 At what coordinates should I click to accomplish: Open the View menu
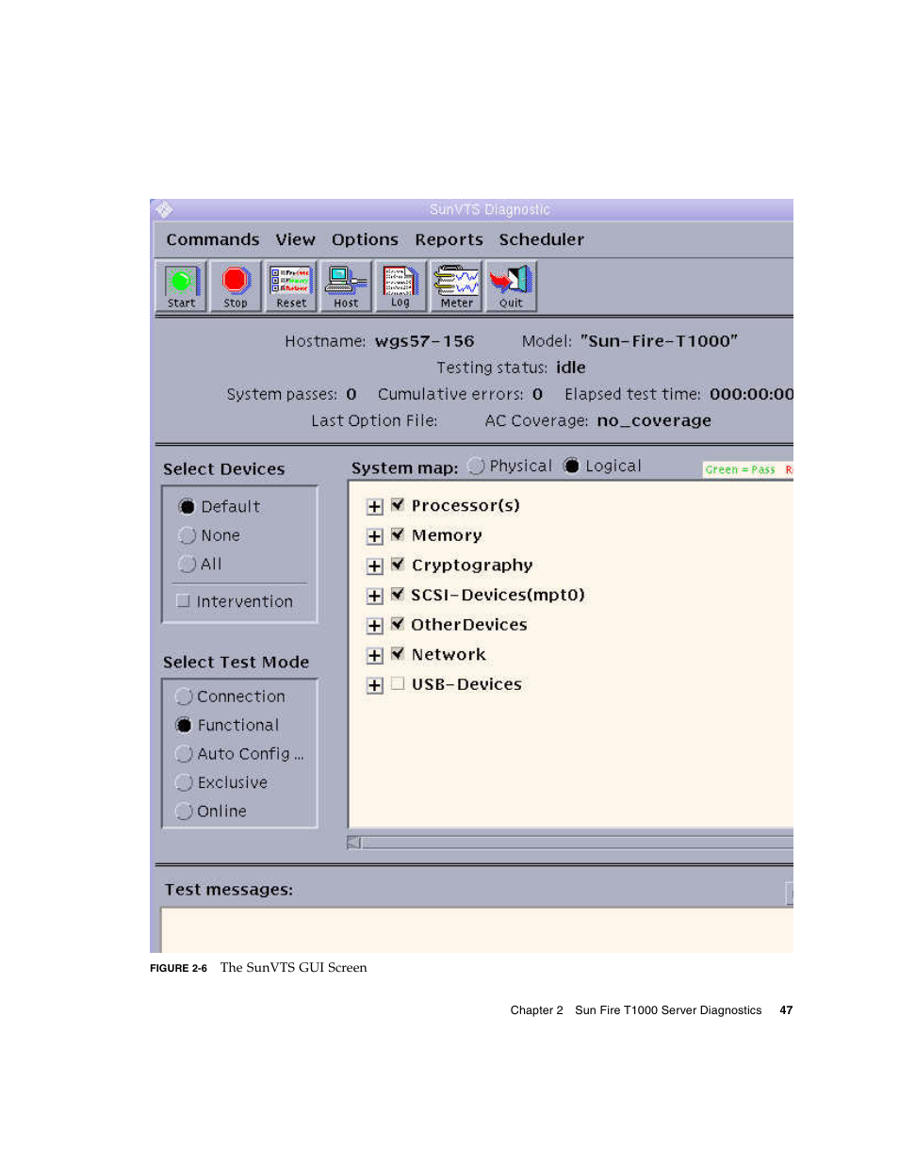pyautogui.click(x=295, y=239)
